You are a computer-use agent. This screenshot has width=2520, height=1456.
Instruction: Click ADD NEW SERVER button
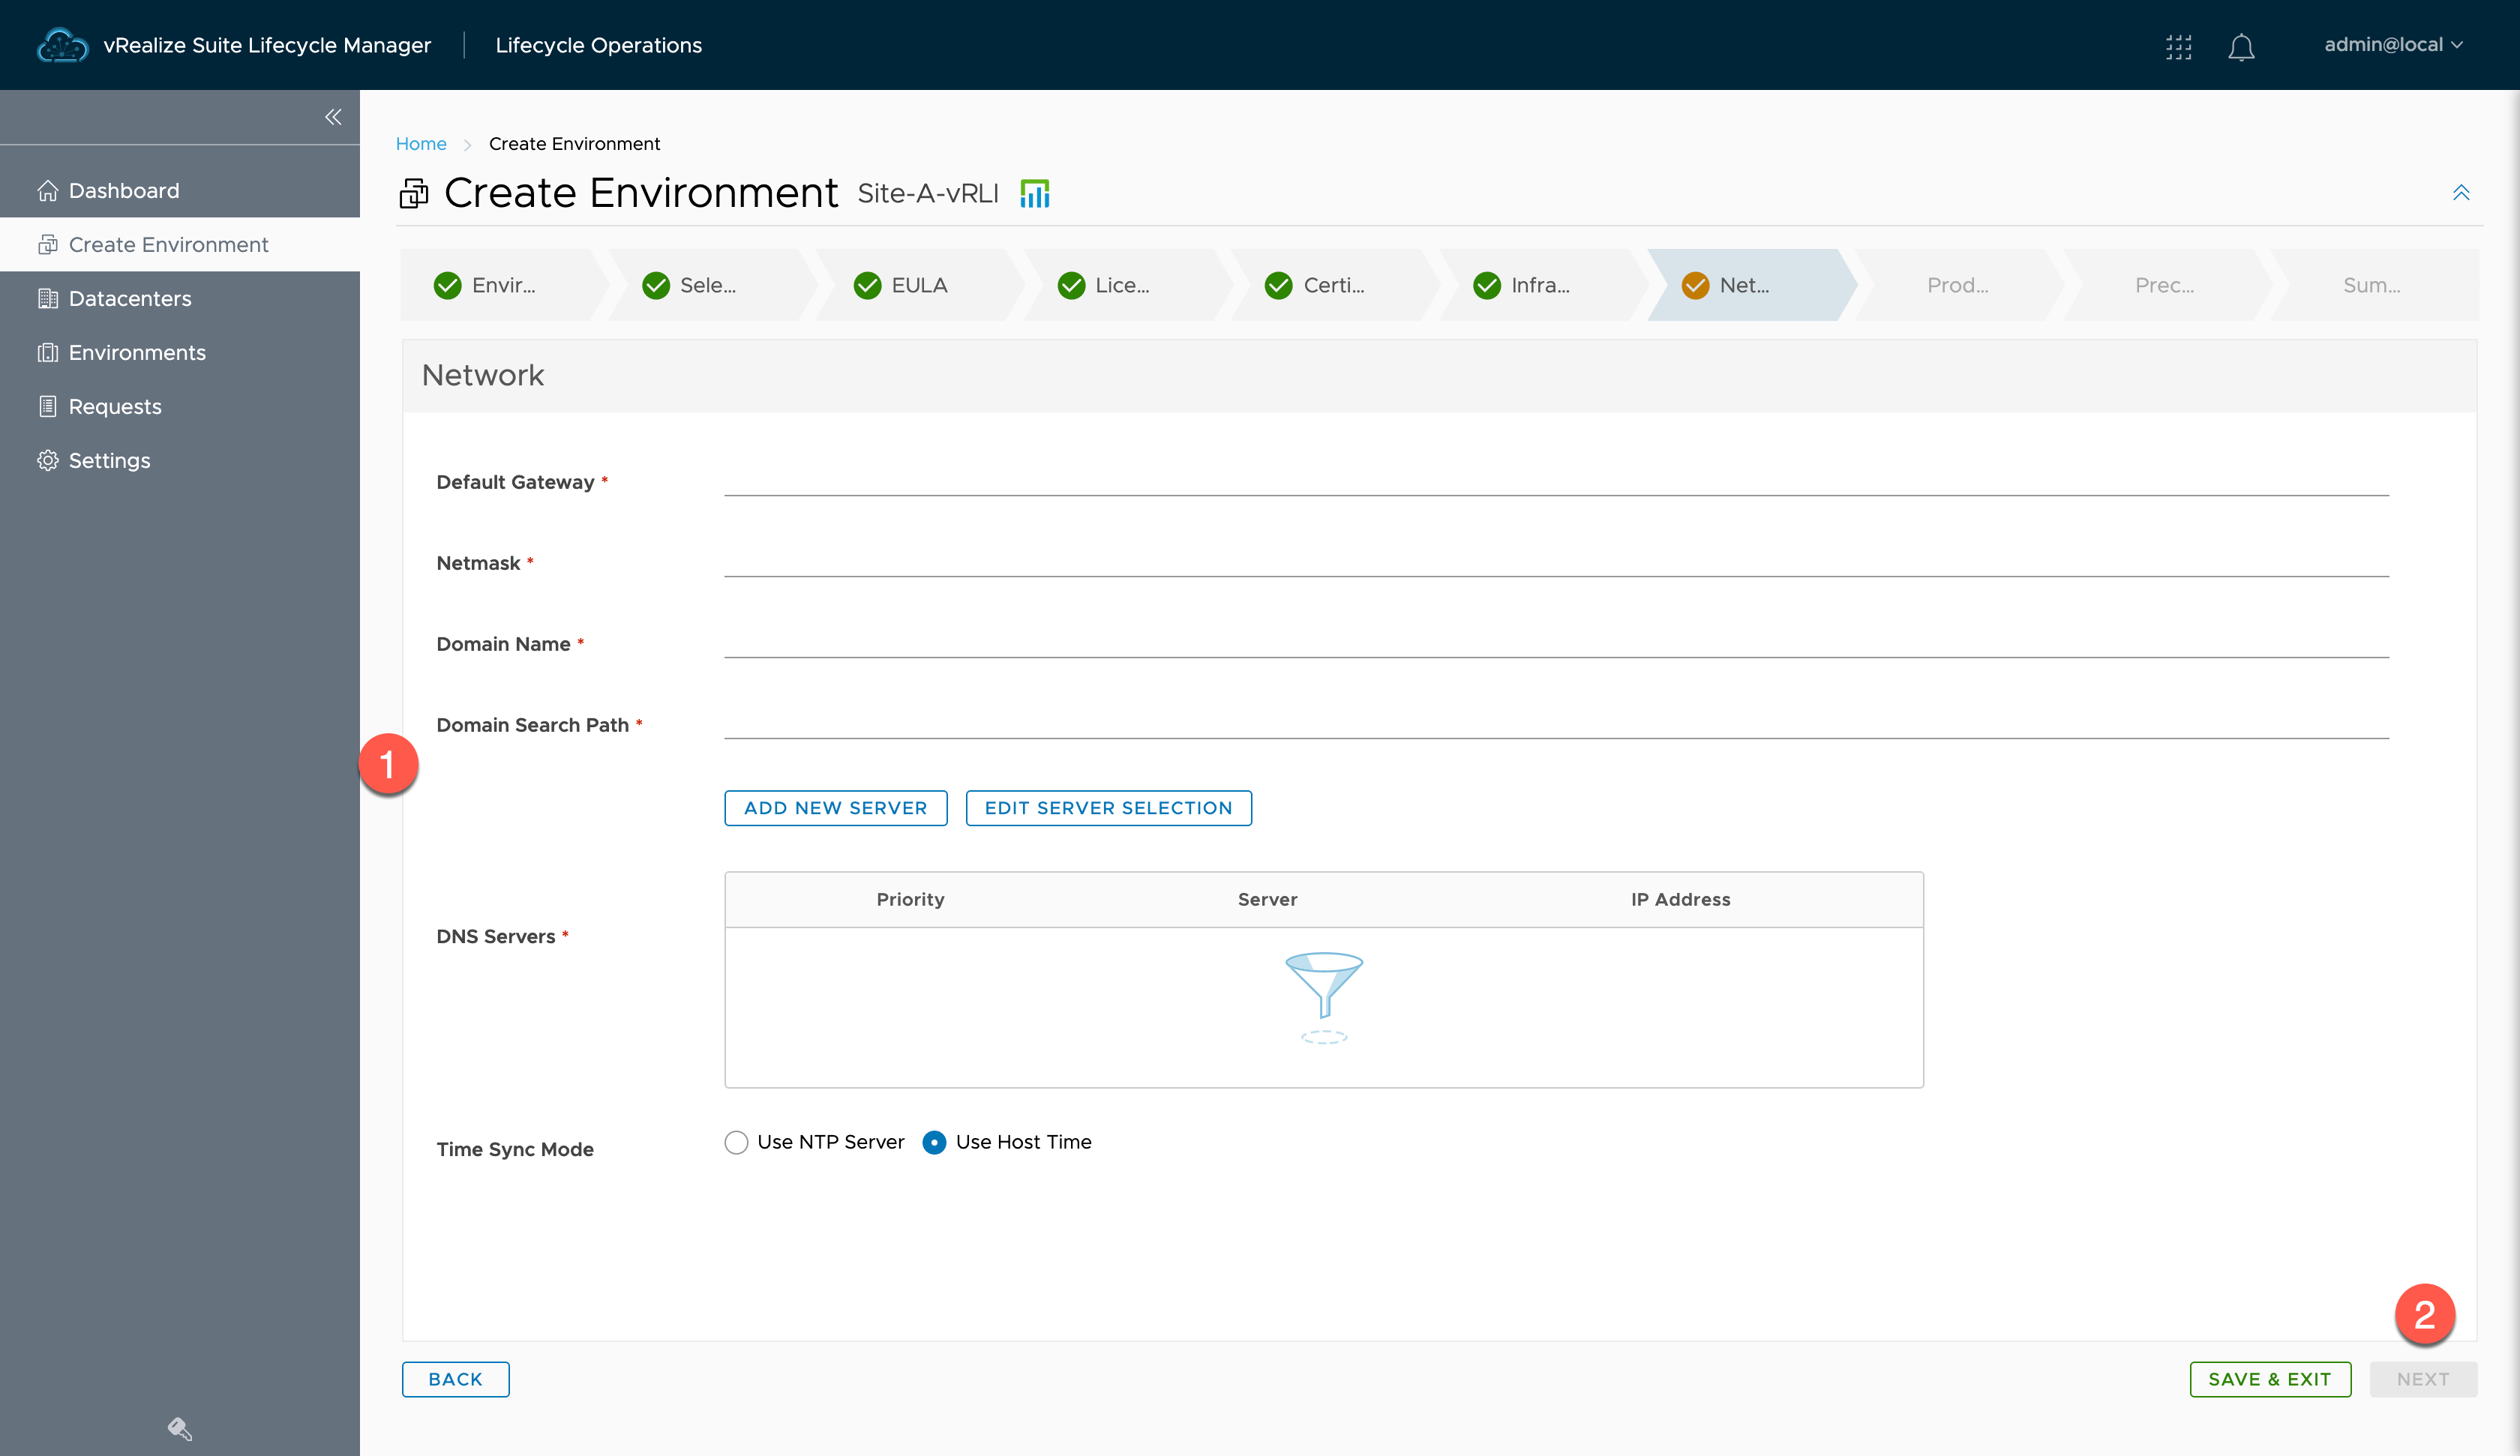[x=835, y=808]
